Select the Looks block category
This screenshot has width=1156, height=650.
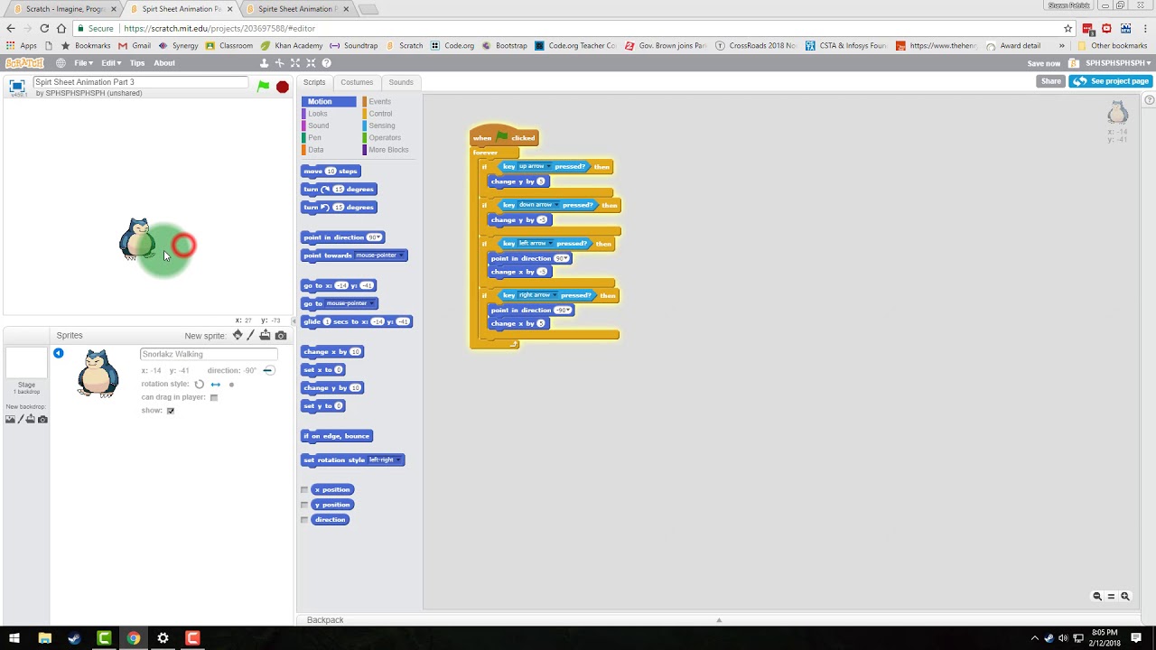(x=318, y=114)
